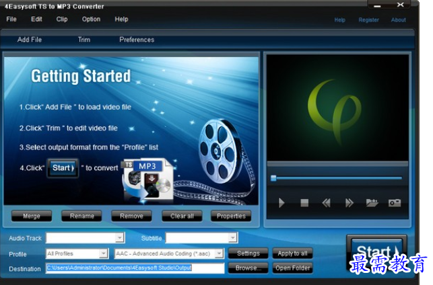
Task: Expand the All Profiles category dropdown
Action: point(104,253)
